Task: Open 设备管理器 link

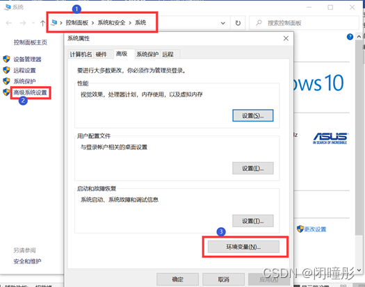Action: 27,59
